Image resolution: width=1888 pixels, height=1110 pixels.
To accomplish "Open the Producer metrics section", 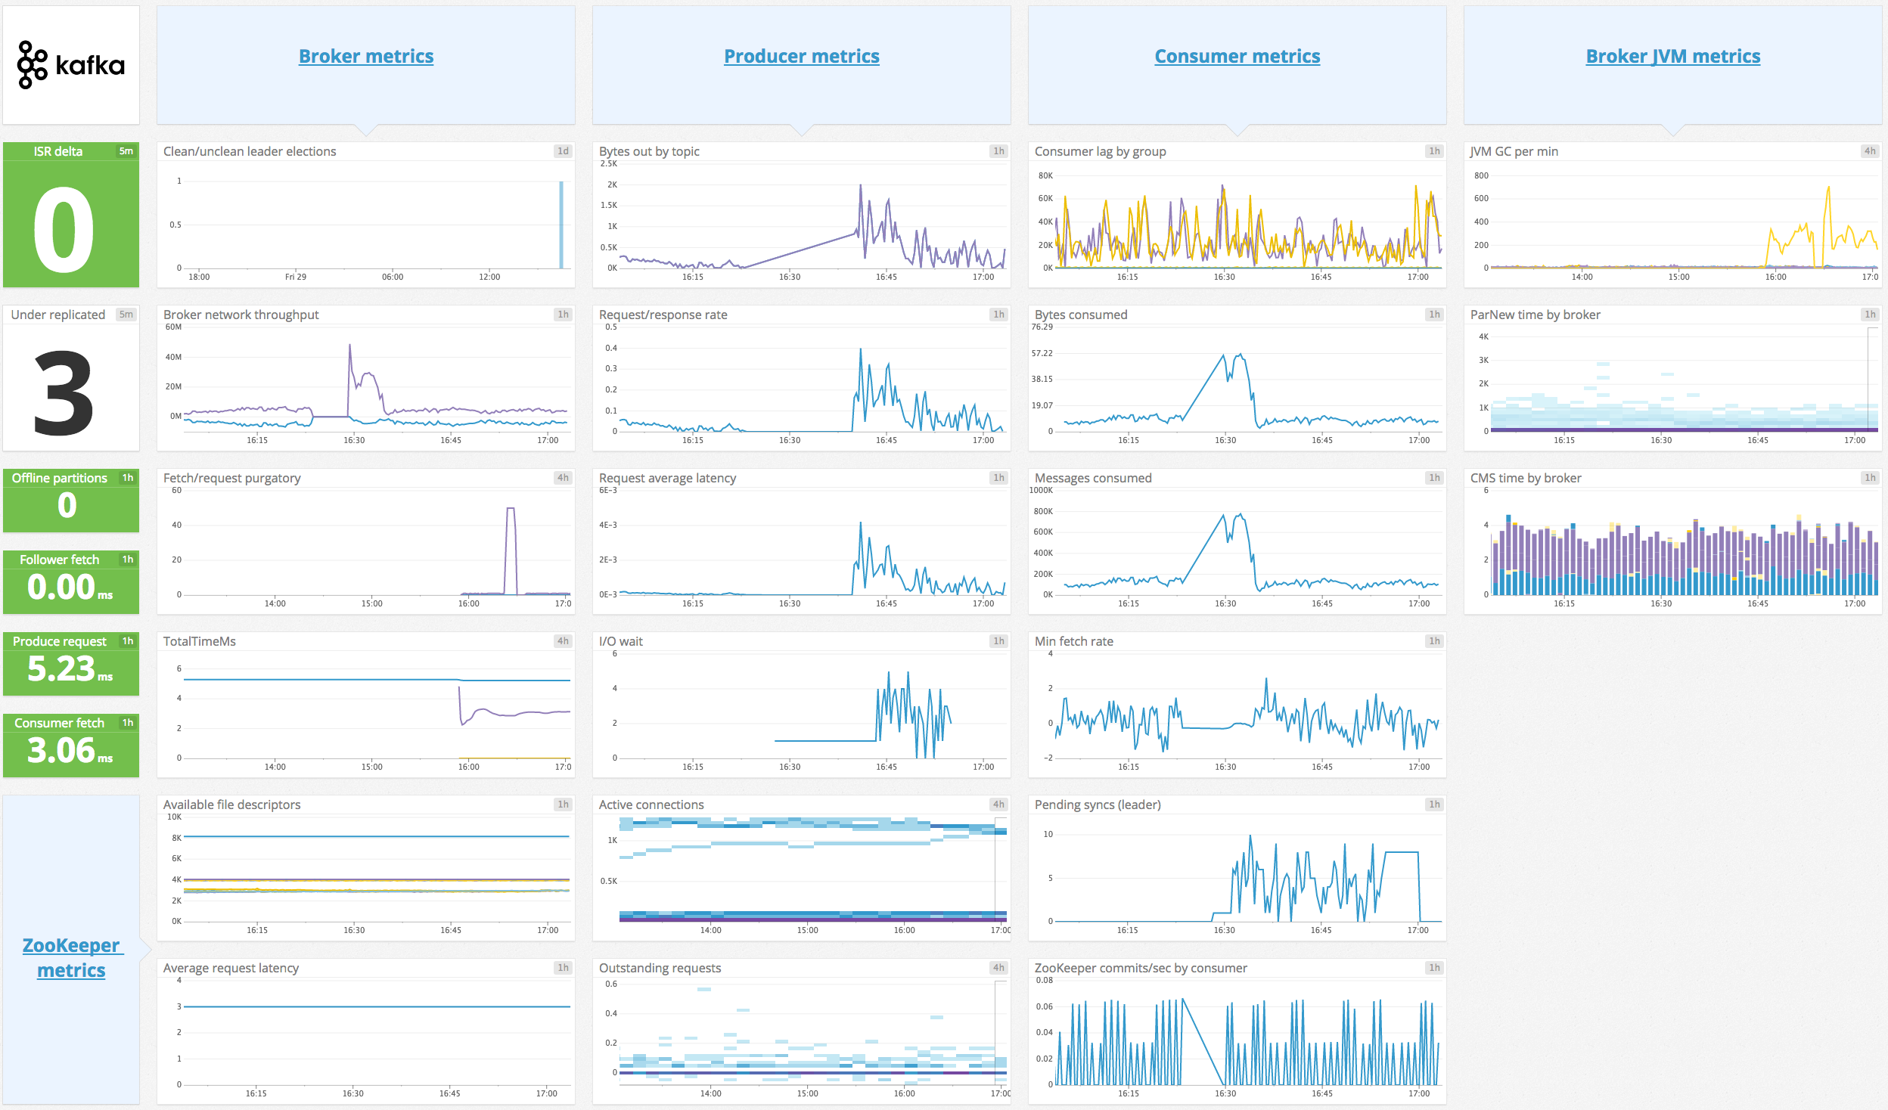I will tap(802, 56).
